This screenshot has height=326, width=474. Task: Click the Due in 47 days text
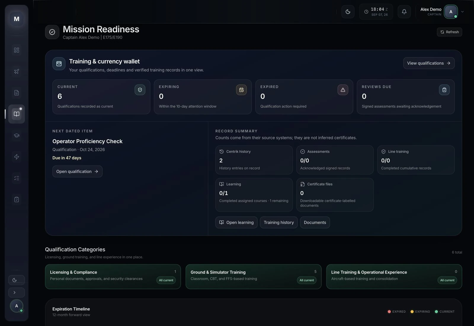[x=67, y=158]
